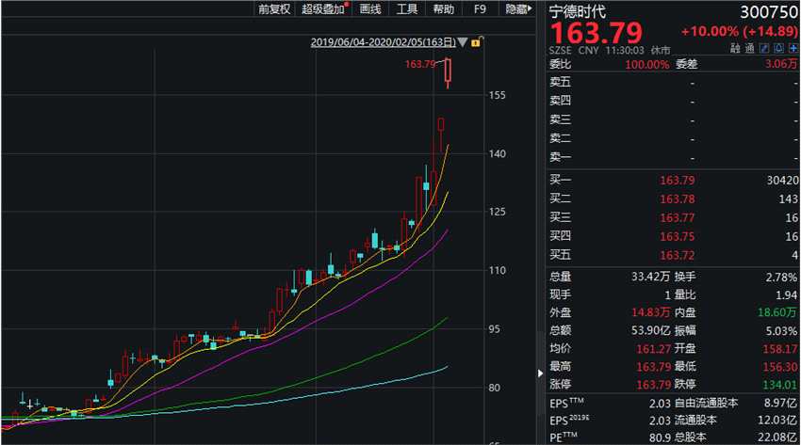Viewport: 801px width, 445px height.
Task: Click the blue note pencil icon
Action: (x=764, y=48)
